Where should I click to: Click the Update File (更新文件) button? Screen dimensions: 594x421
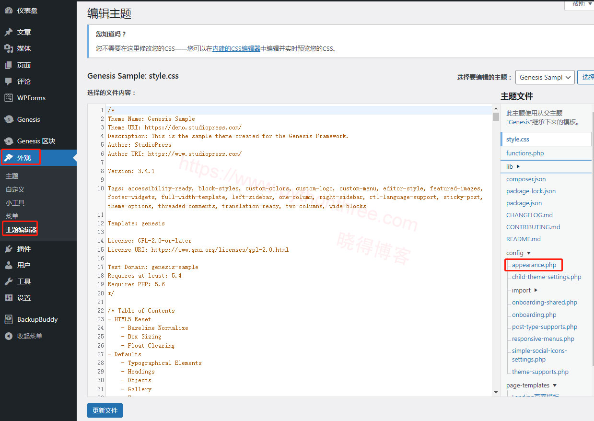[105, 410]
